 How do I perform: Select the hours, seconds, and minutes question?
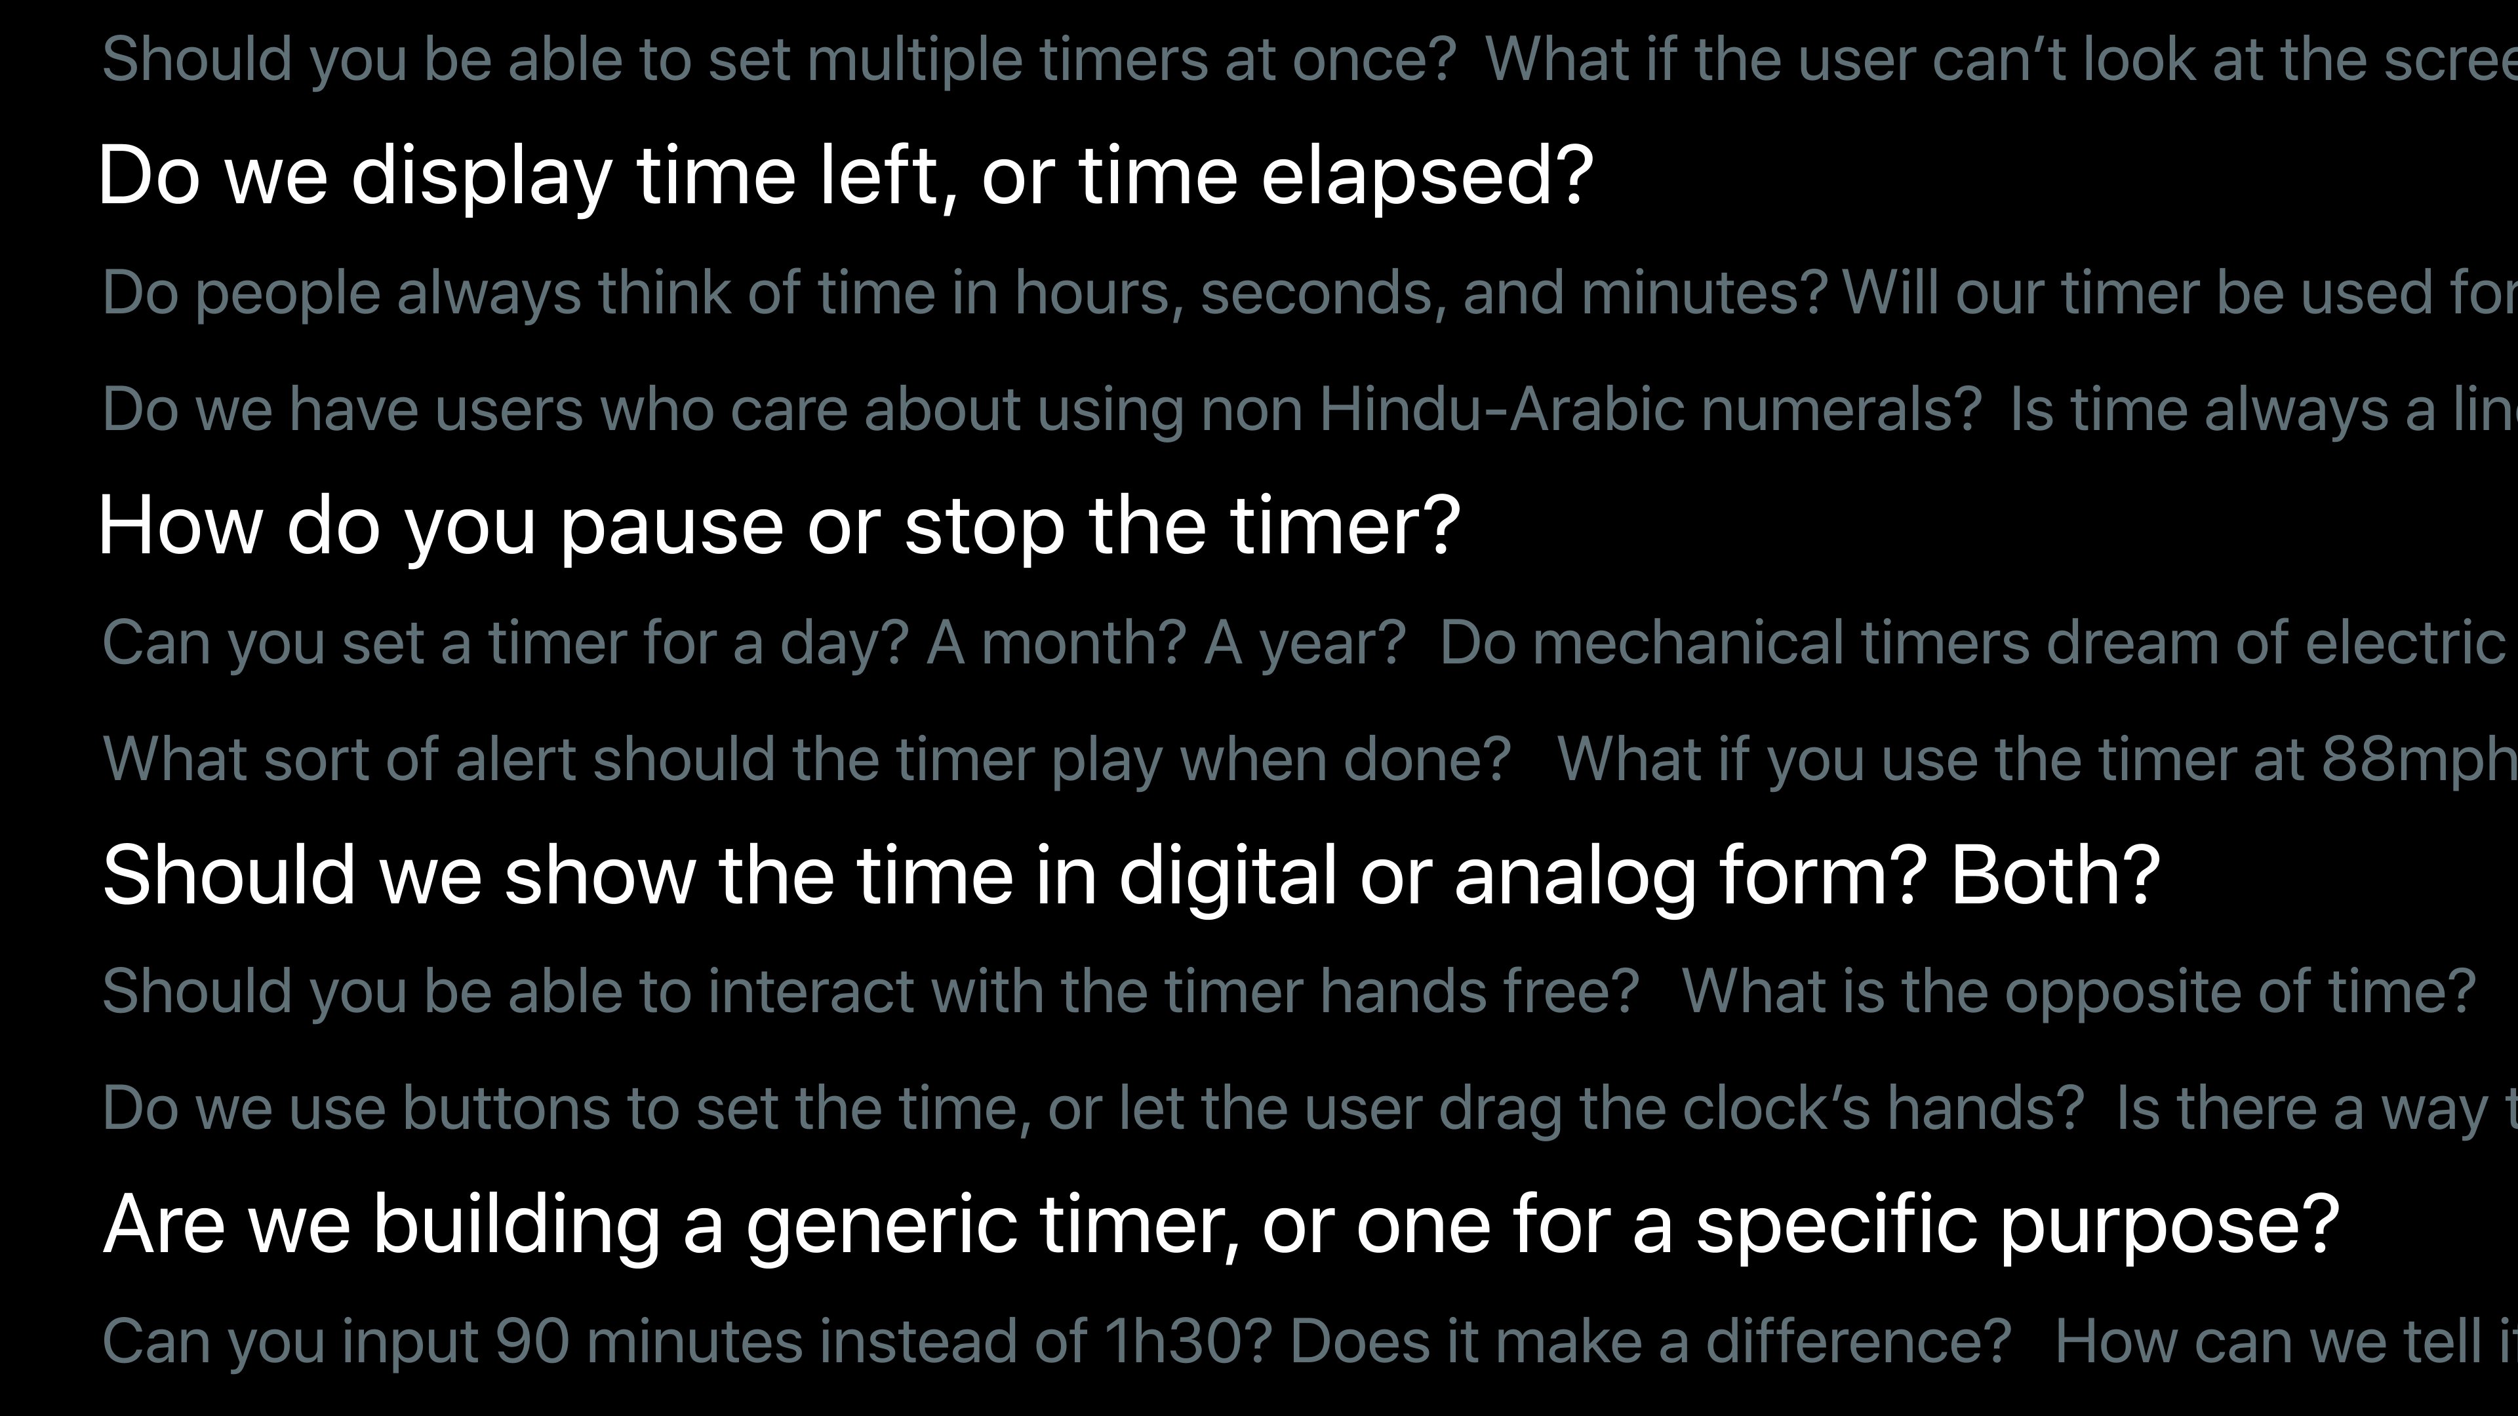(x=964, y=293)
